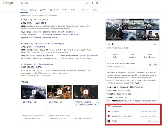Open Outils search tools

[95, 10]
